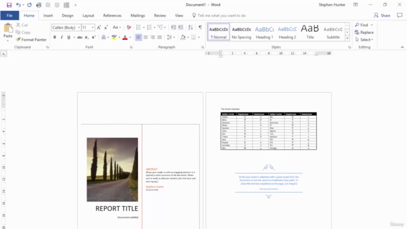Image resolution: width=407 pixels, height=229 pixels.
Task: Apply superscript formatting
Action: tap(93, 38)
